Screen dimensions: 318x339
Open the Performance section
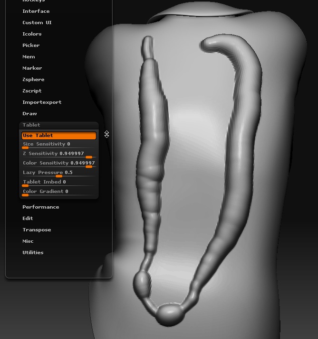click(x=41, y=207)
